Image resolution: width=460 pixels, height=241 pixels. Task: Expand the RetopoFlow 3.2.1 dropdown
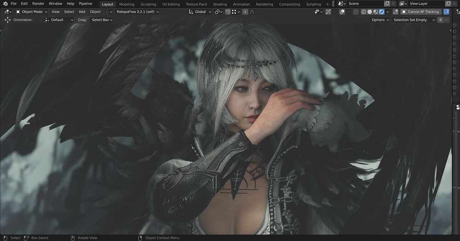tap(138, 12)
